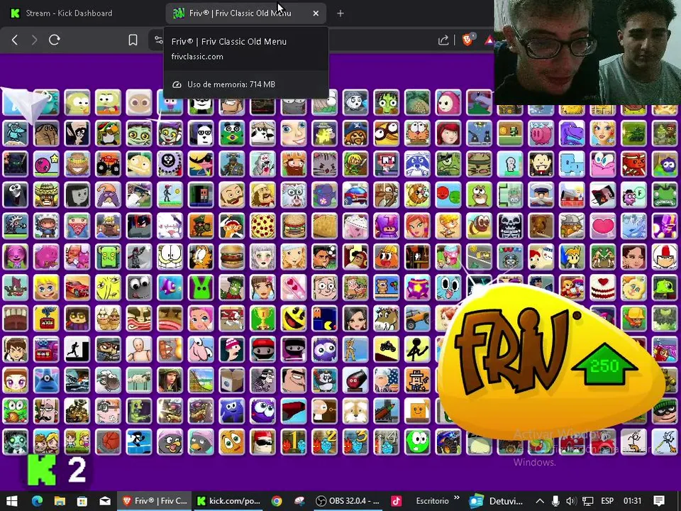Viewport: 681px width, 511px height.
Task: Open microphone tray icon
Action: 555,501
